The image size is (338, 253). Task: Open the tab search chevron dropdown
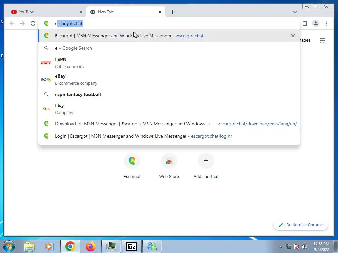(295, 12)
